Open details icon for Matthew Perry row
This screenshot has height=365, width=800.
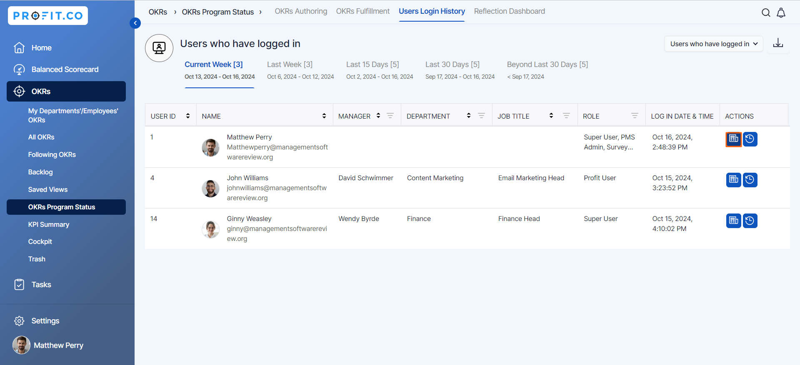pyautogui.click(x=733, y=139)
